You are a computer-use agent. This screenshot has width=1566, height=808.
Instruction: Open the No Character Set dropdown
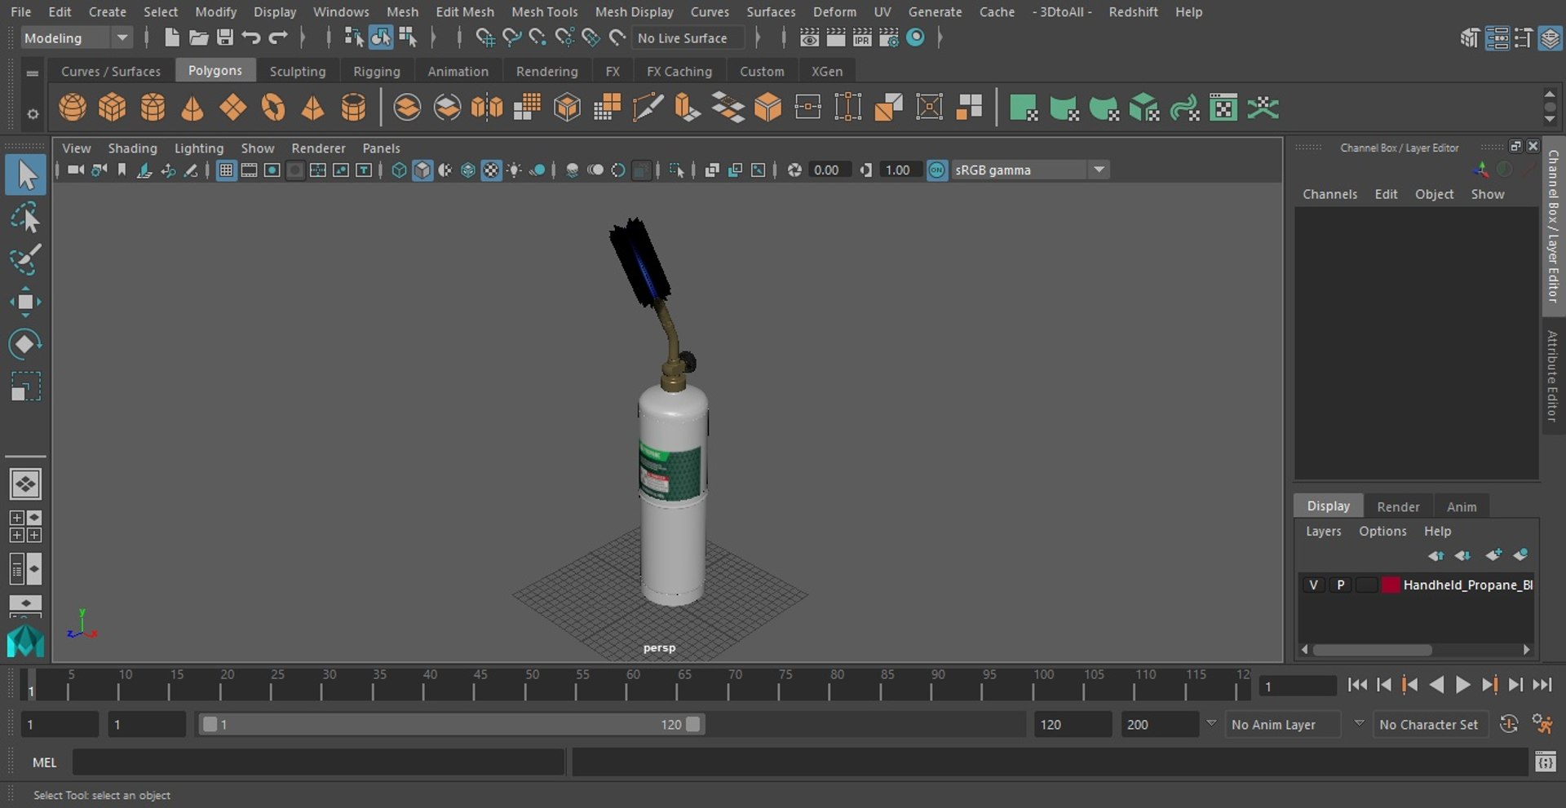click(x=1431, y=724)
